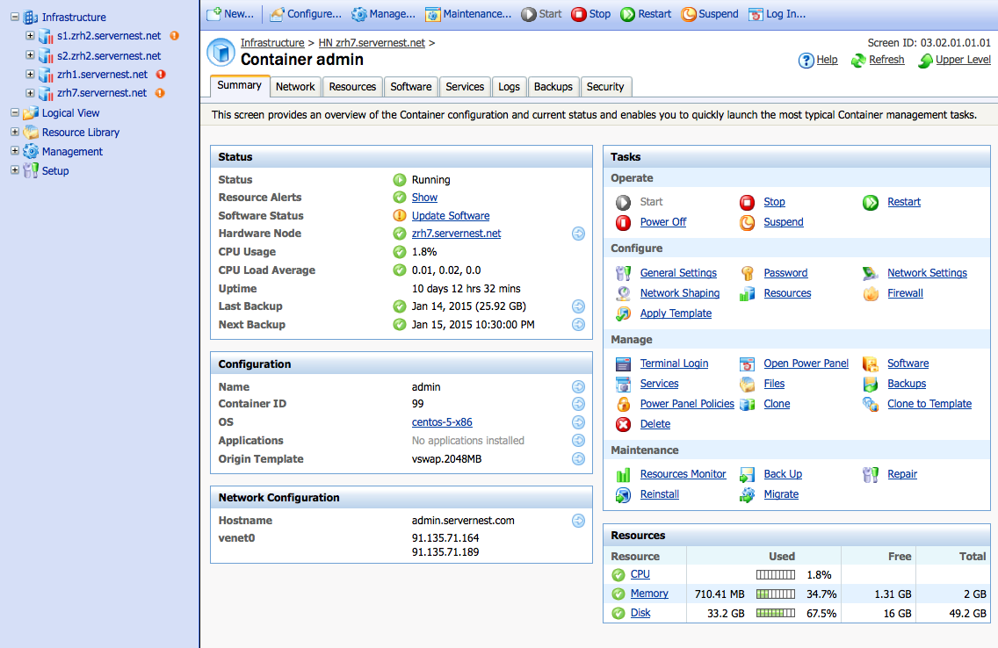
Task: Click the red Delete icon
Action: click(623, 424)
